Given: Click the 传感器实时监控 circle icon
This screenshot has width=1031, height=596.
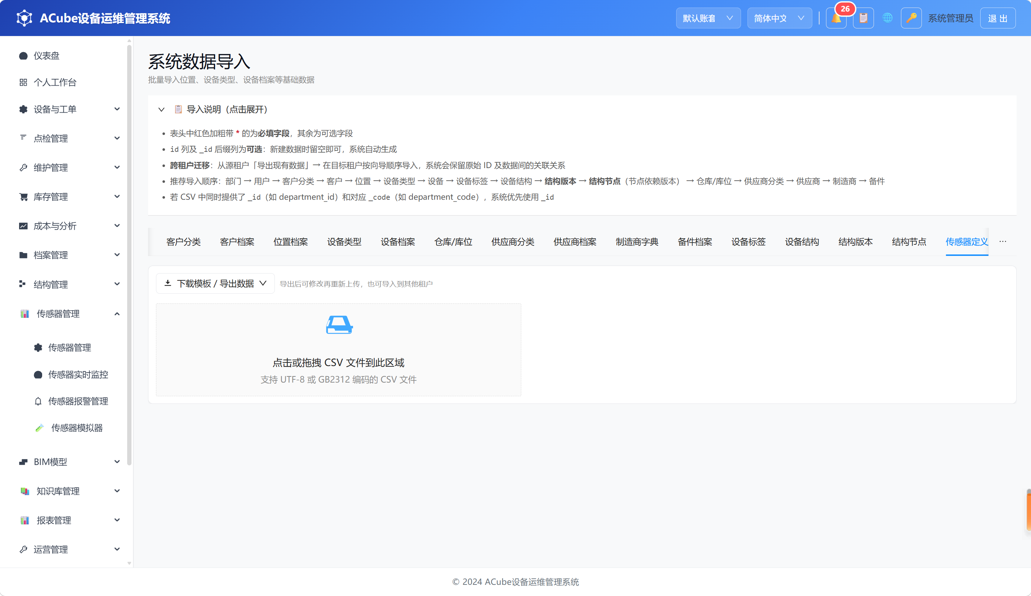Looking at the screenshot, I should click(38, 374).
